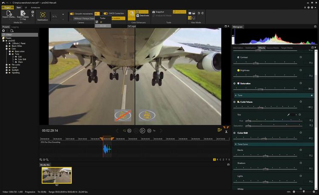Click the Deactivate color enhancers button

tap(143, 15)
